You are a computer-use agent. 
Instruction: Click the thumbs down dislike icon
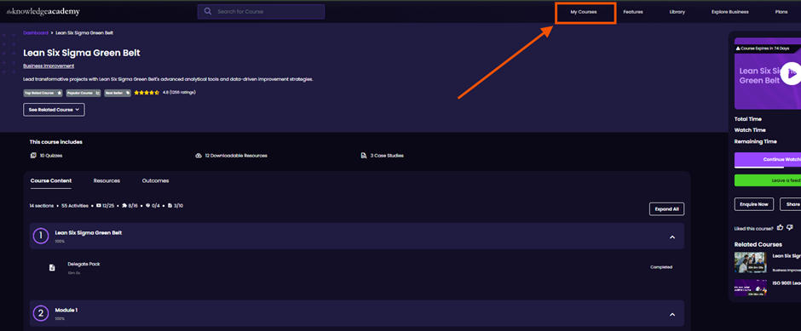tap(790, 227)
